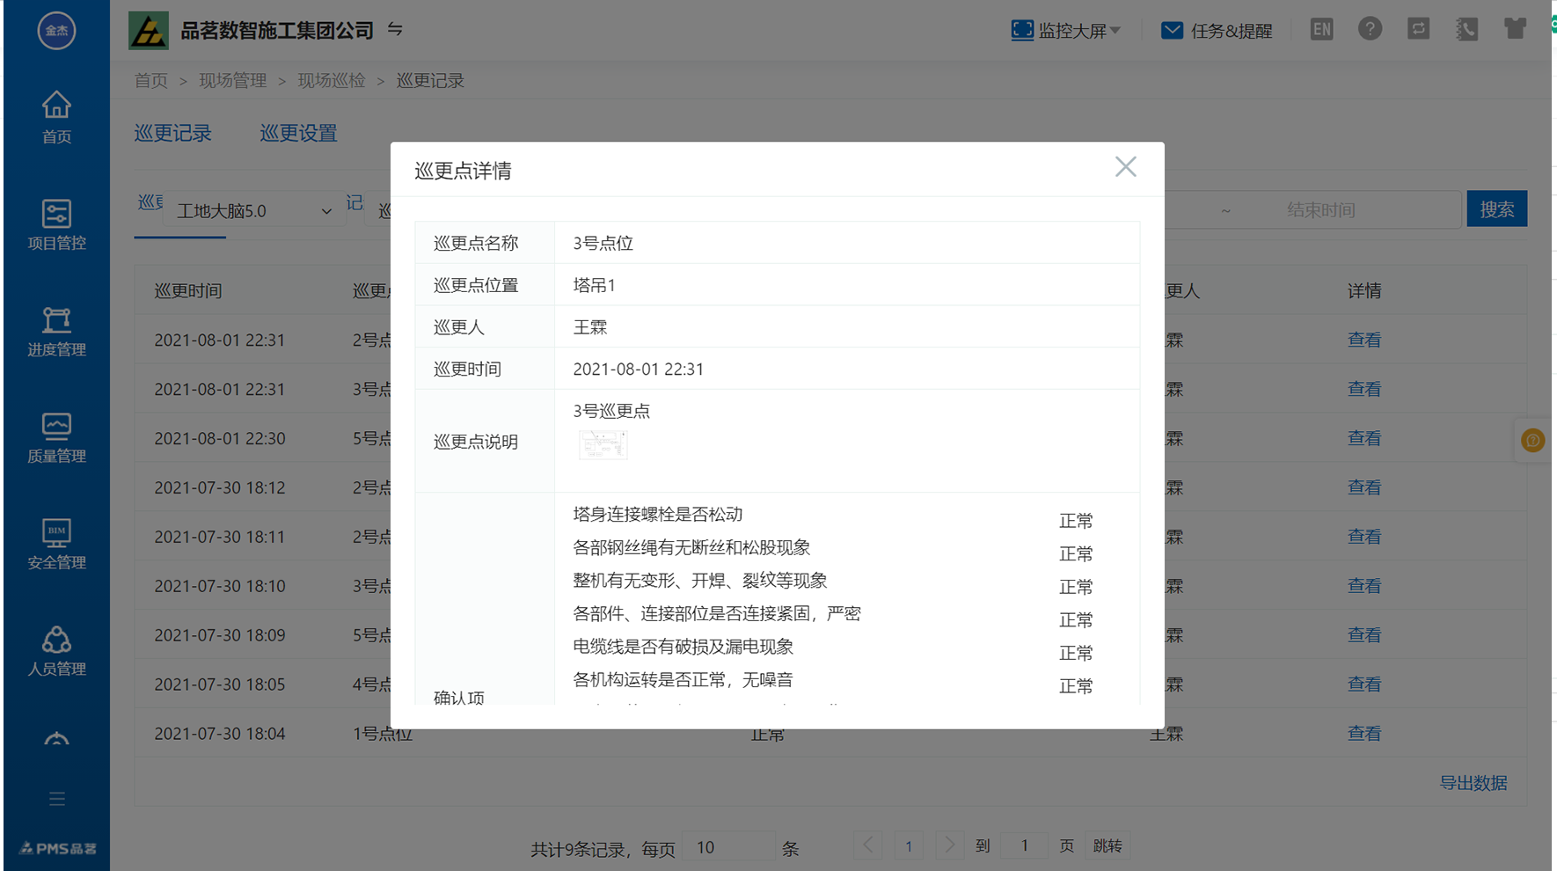Screen dimensions: 1557x871
Task: Open 进度管理 in the sidebar
Action: click(56, 332)
